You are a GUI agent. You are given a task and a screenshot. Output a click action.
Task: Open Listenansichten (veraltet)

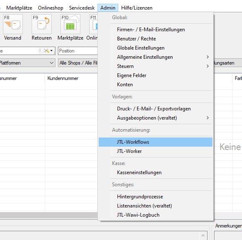(x=156, y=206)
